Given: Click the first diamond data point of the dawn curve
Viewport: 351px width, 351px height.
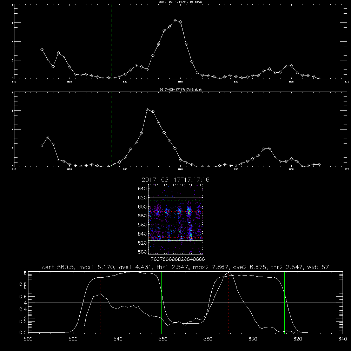Looking at the screenshot, I should 42,49.
